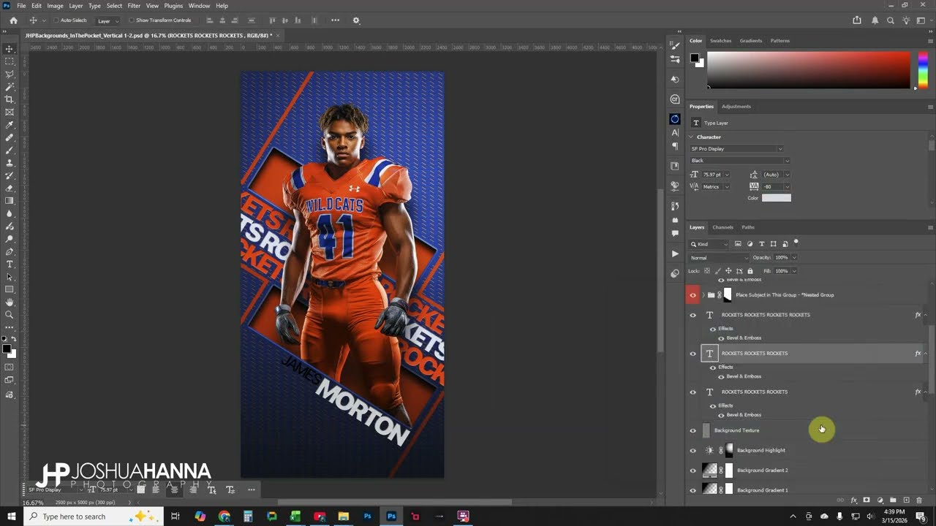Viewport: 936px width, 526px height.
Task: Select the highlighted ROCKETS ROCKETS ROCKETS layer's T thumbnail
Action: tap(709, 354)
